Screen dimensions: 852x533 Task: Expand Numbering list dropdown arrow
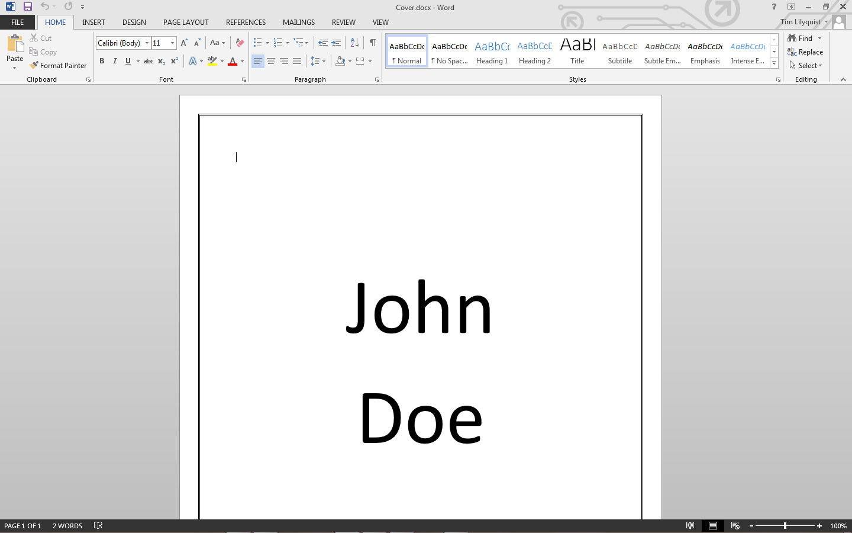(x=288, y=43)
